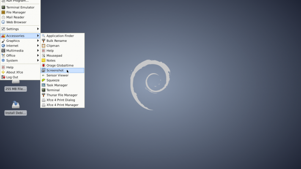This screenshot has height=169, width=301.
Task: Launch Orage Globaltime
Action: click(63, 65)
